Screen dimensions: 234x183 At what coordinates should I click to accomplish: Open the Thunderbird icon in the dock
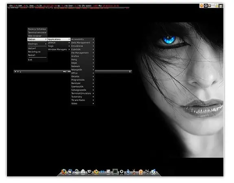(x=70, y=172)
